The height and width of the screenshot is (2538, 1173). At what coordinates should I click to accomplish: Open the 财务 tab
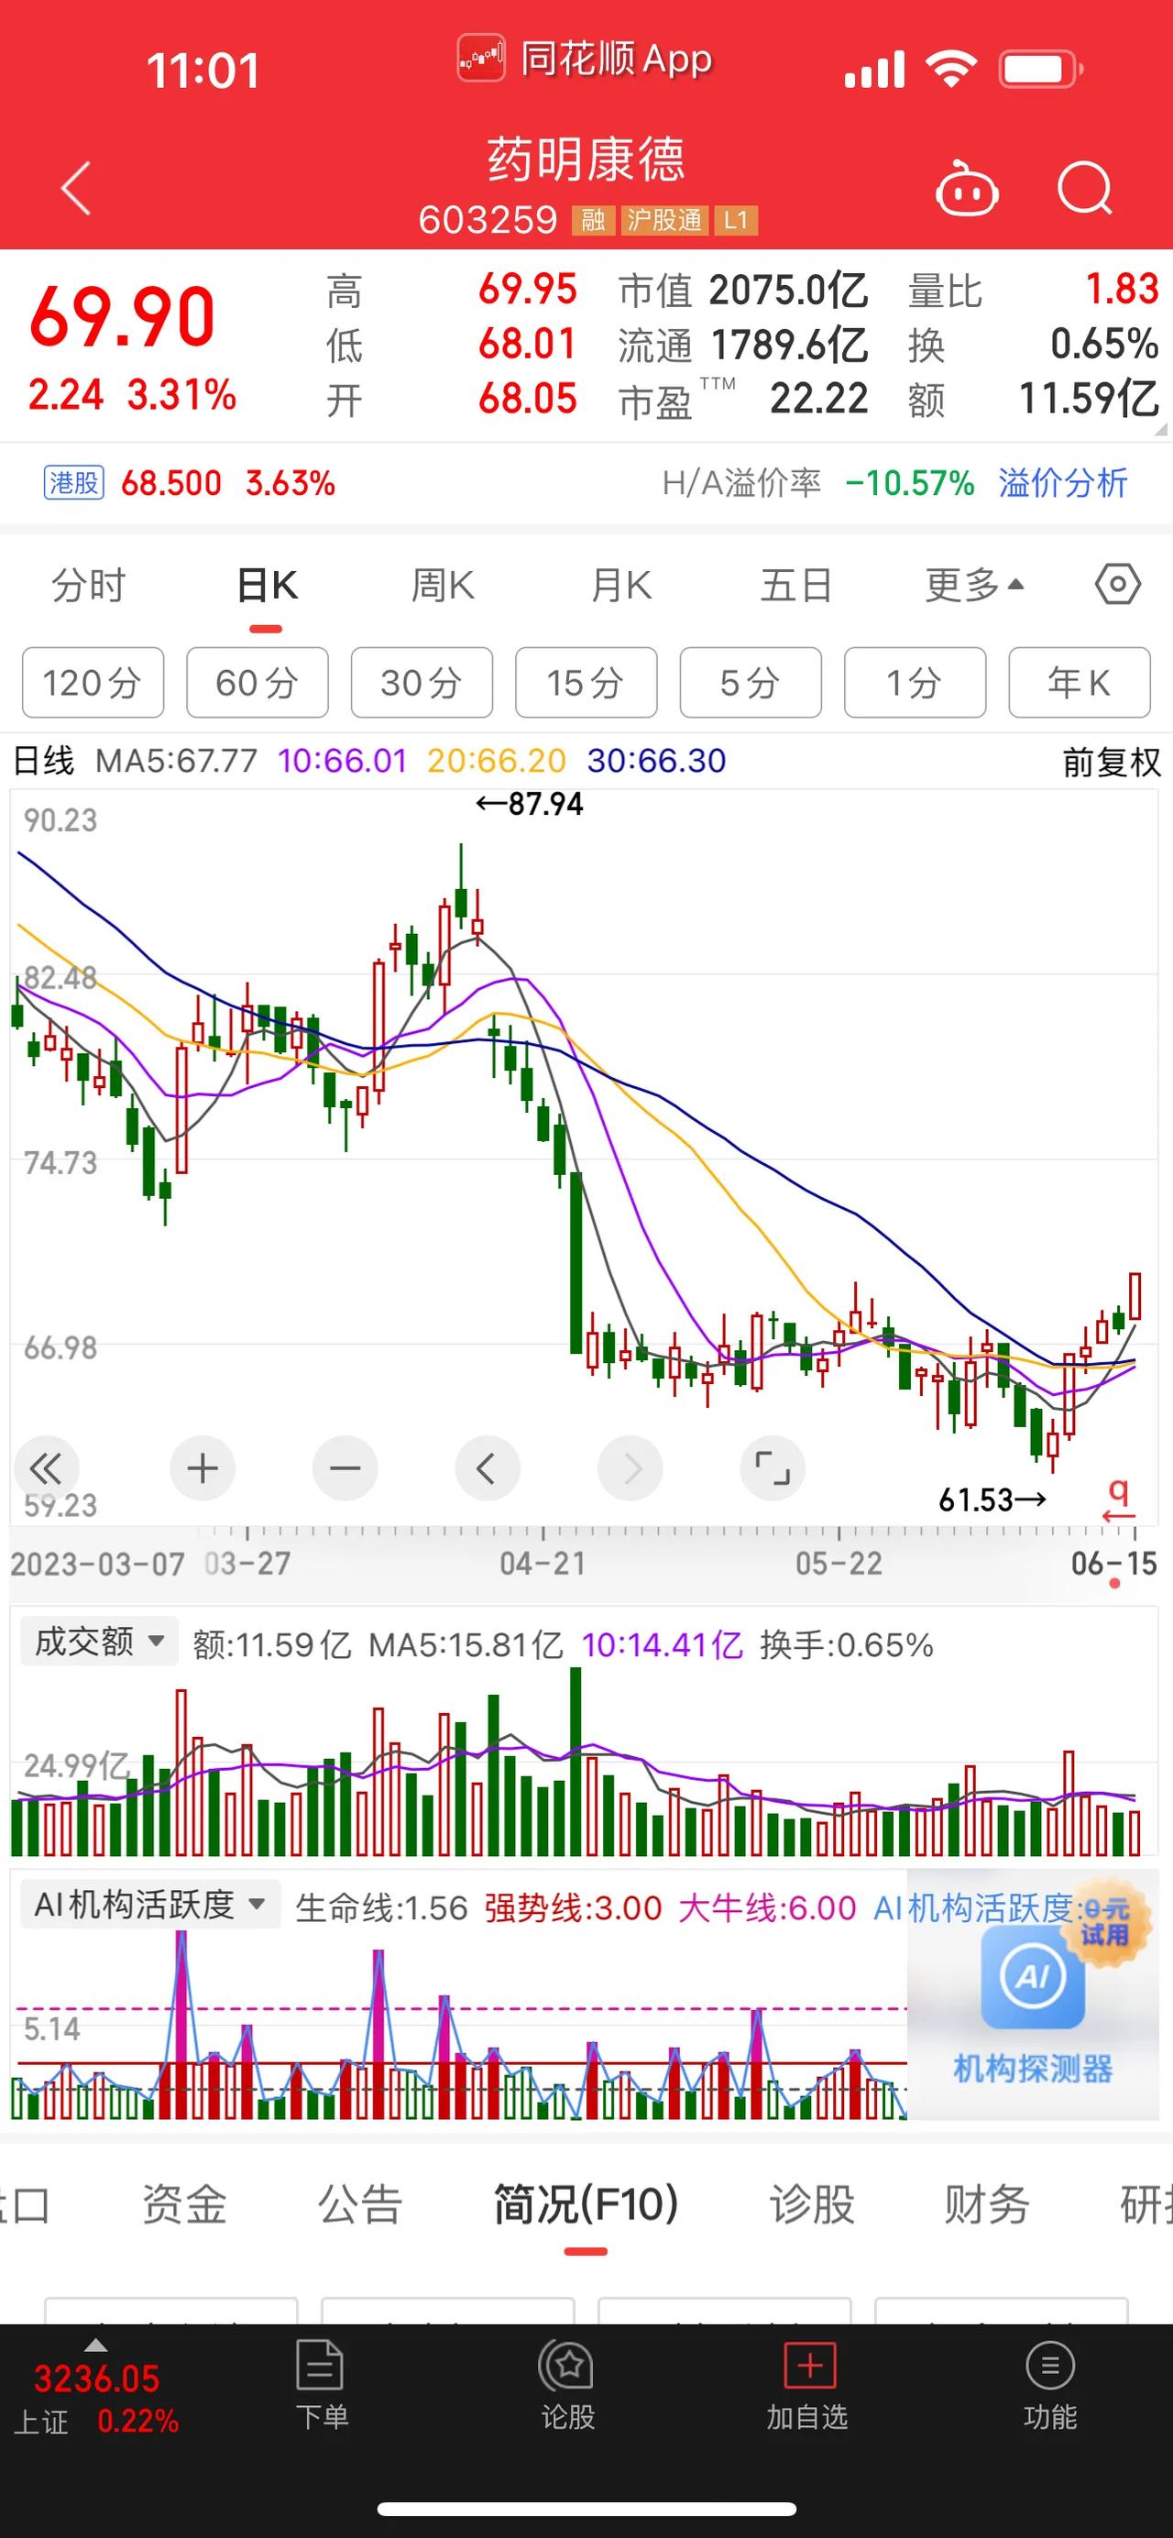coord(987,2205)
